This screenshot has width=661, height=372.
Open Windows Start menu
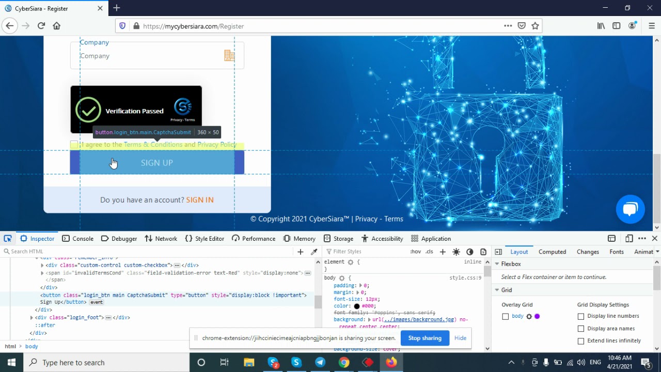[x=11, y=362]
